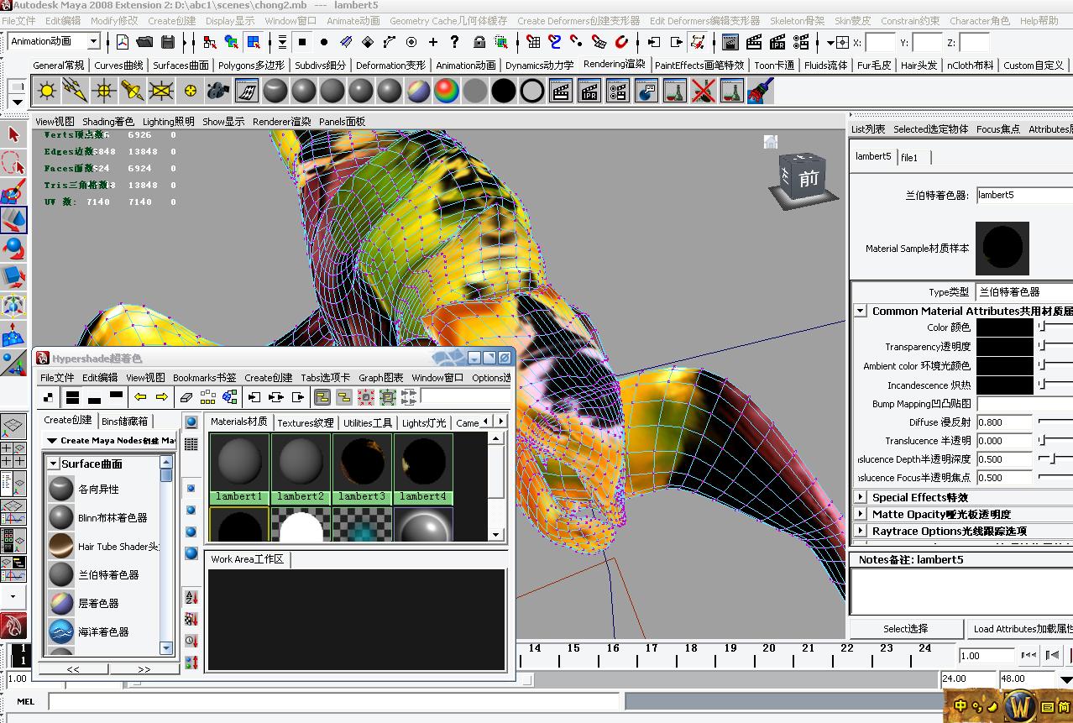Expand the Special Effects section
This screenshot has height=723, width=1073.
point(861,497)
